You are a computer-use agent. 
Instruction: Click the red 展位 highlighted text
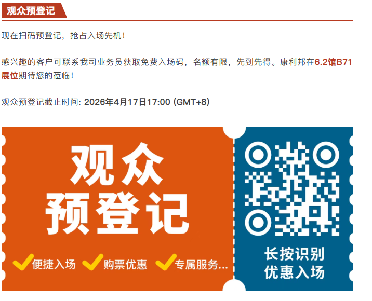10,76
